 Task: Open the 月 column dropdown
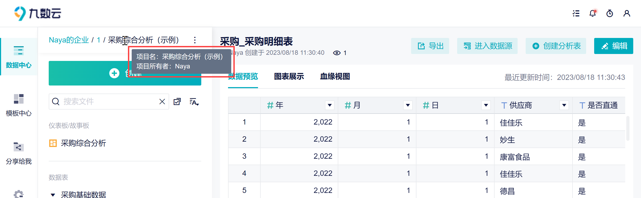408,105
